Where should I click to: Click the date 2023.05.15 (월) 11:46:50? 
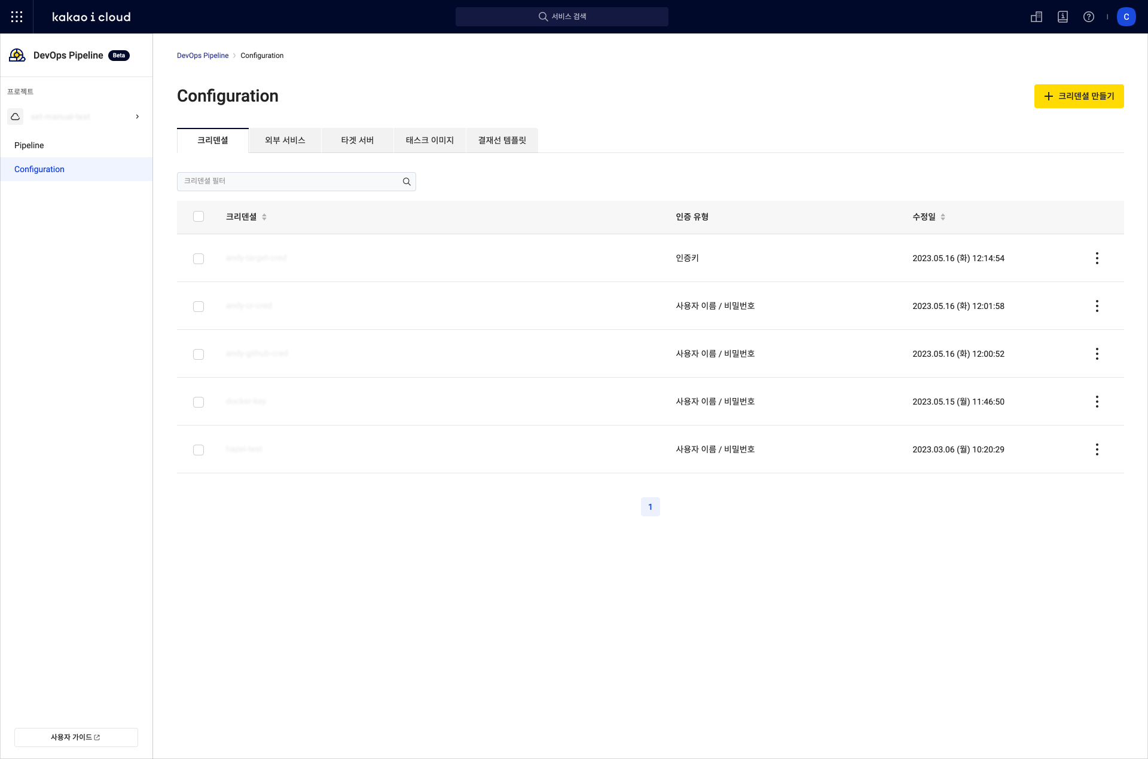[958, 402]
